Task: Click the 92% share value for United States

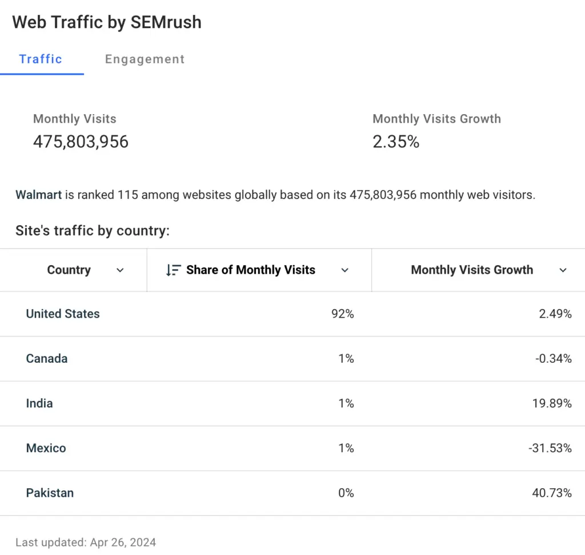Action: point(342,314)
